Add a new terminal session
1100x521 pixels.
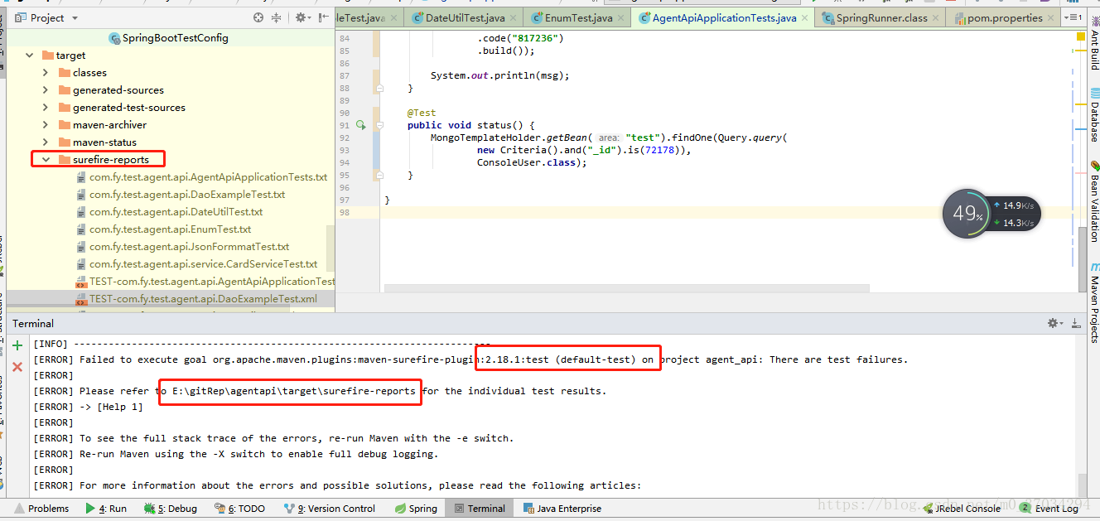pos(17,346)
